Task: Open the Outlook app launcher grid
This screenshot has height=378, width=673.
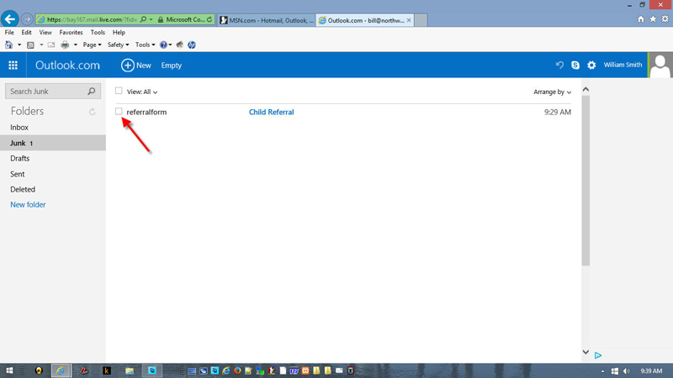Action: click(x=13, y=66)
